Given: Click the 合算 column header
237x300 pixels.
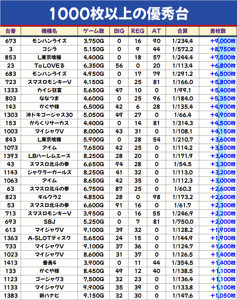Looking at the screenshot, I should [182, 31].
